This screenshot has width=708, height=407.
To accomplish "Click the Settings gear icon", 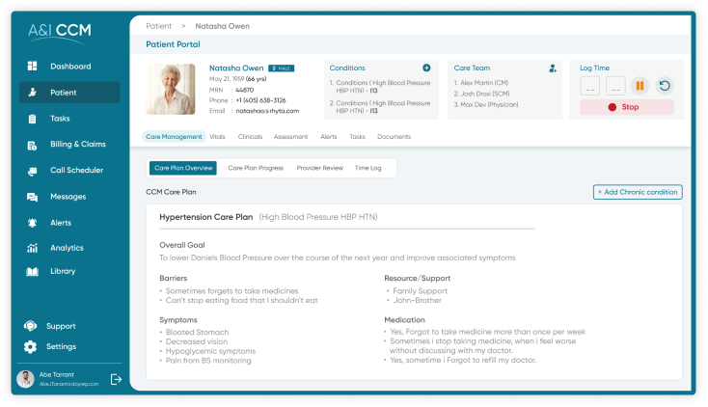I will [30, 346].
